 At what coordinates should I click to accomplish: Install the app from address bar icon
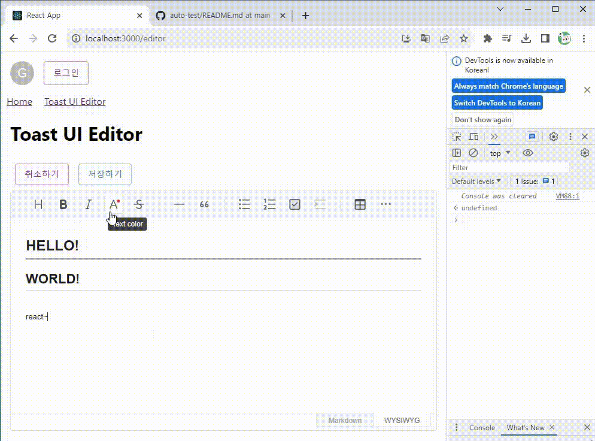click(x=406, y=38)
